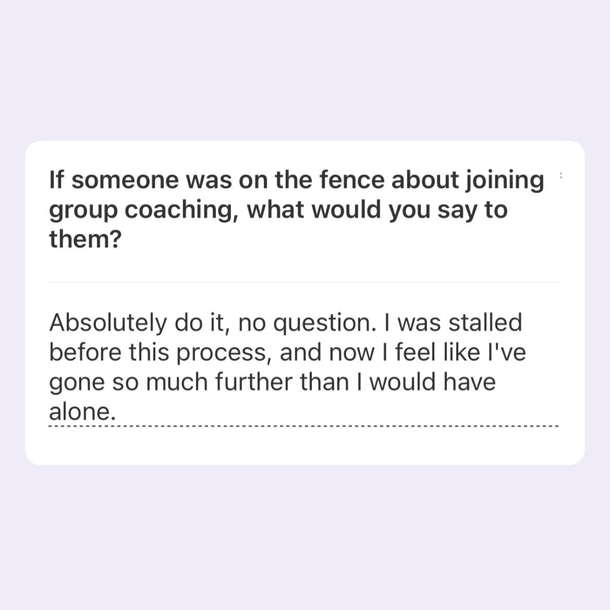610x610 pixels.
Task: Click "what would you say to" in the question
Action: tap(377, 211)
